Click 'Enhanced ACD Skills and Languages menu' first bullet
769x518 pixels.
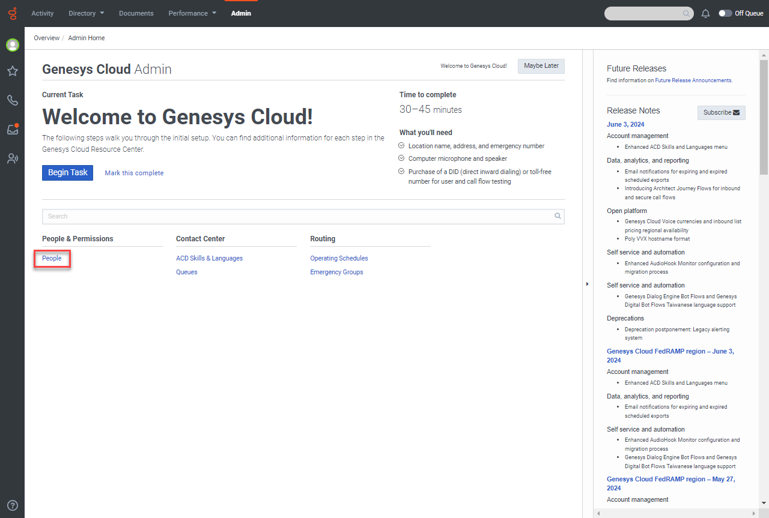click(676, 146)
